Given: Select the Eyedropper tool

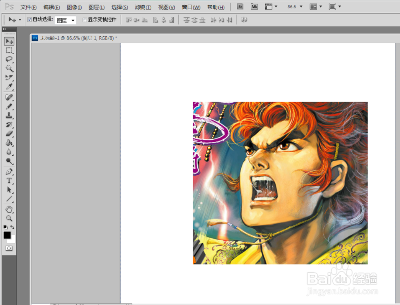Looking at the screenshot, I should click(9, 87).
